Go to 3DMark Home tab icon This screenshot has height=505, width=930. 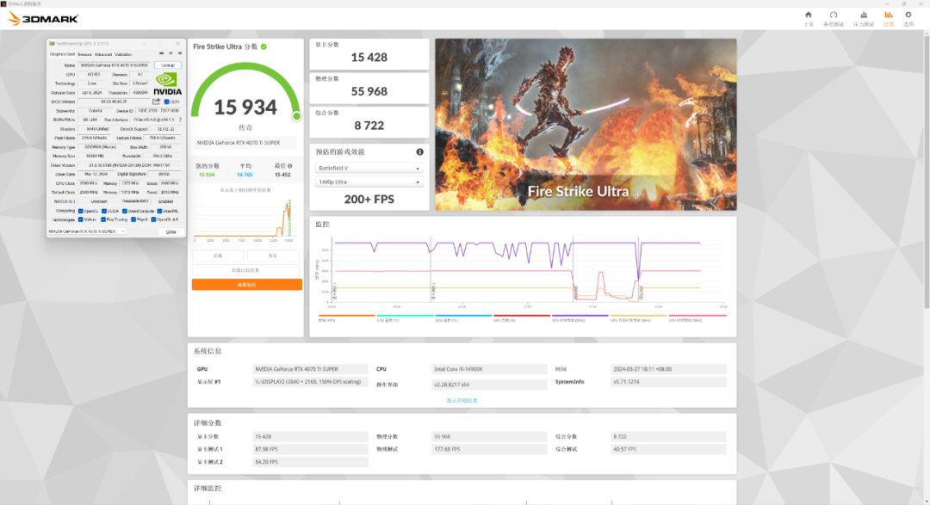pyautogui.click(x=808, y=15)
